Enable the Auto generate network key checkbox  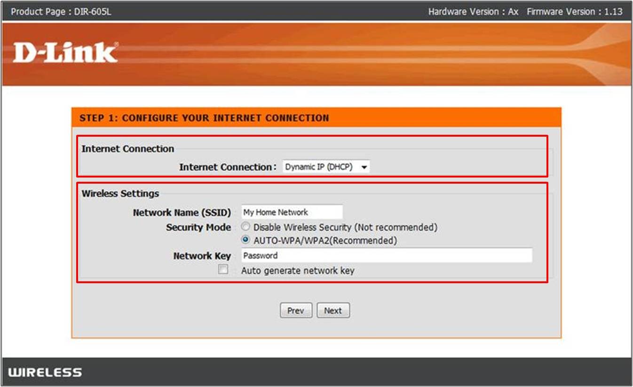coord(223,270)
